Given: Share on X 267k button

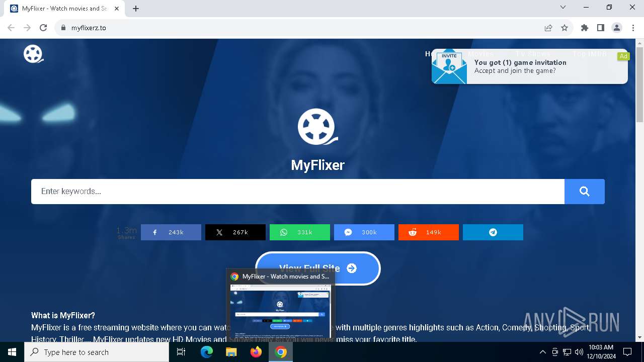Looking at the screenshot, I should (235, 232).
